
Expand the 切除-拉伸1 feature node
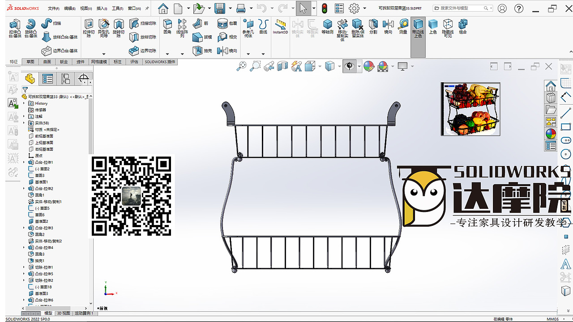[x=24, y=267]
